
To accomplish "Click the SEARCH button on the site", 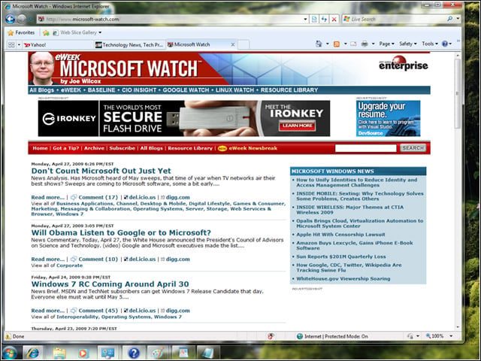I will 413,148.
